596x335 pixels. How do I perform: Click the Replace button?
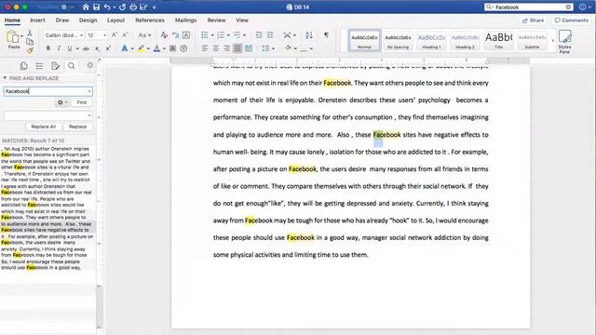pos(77,127)
